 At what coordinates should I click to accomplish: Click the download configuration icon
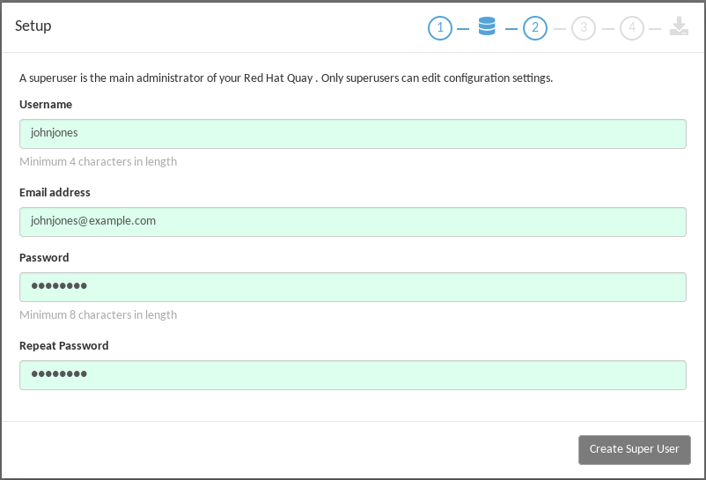(x=679, y=27)
